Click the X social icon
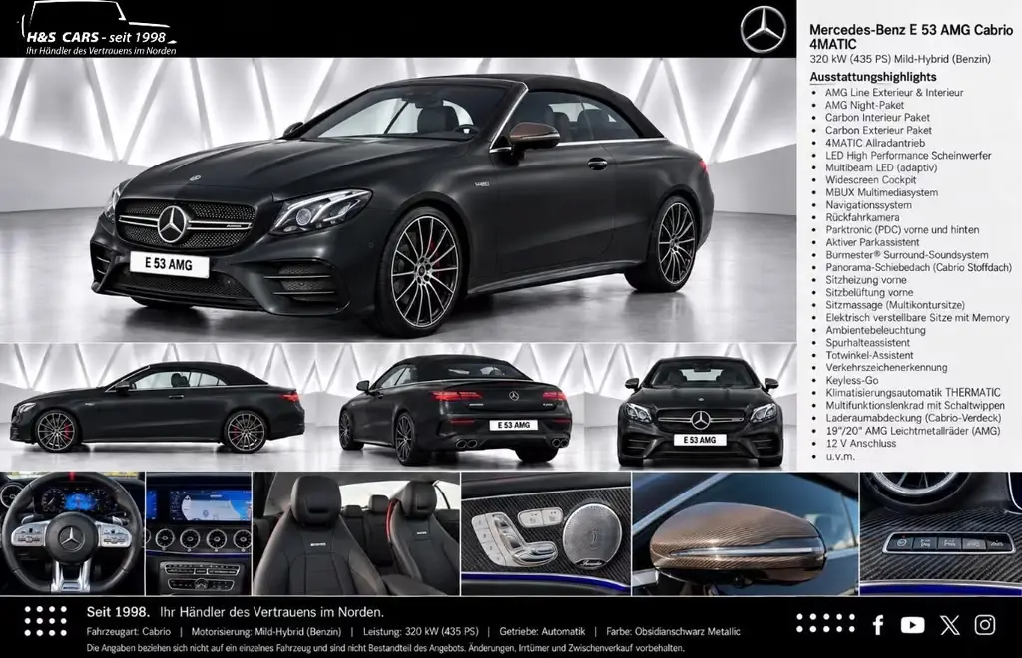This screenshot has height=658, width=1022. click(x=950, y=625)
